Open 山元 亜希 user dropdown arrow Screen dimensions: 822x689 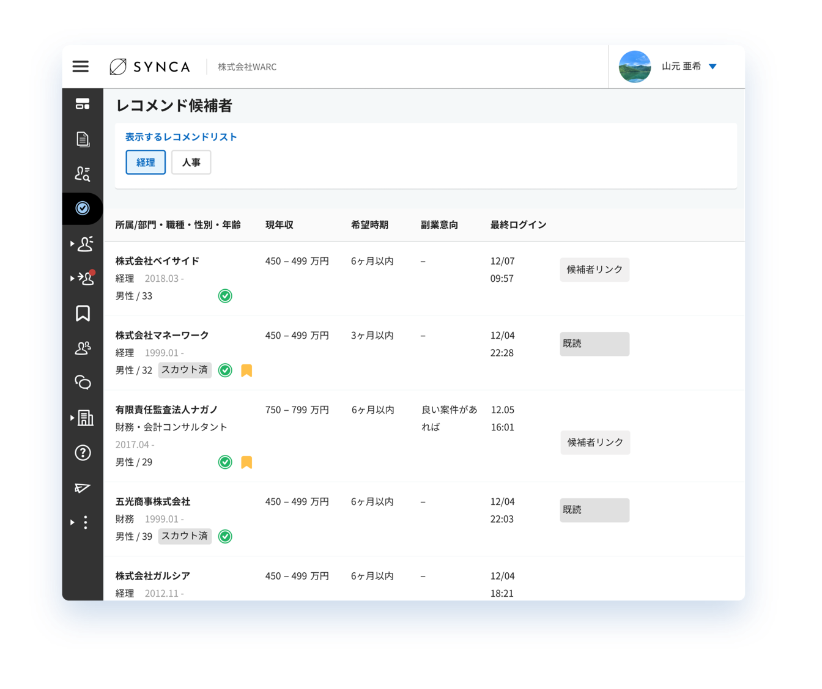coord(713,67)
